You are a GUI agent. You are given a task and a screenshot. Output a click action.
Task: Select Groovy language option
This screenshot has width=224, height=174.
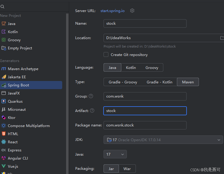tap(152, 67)
